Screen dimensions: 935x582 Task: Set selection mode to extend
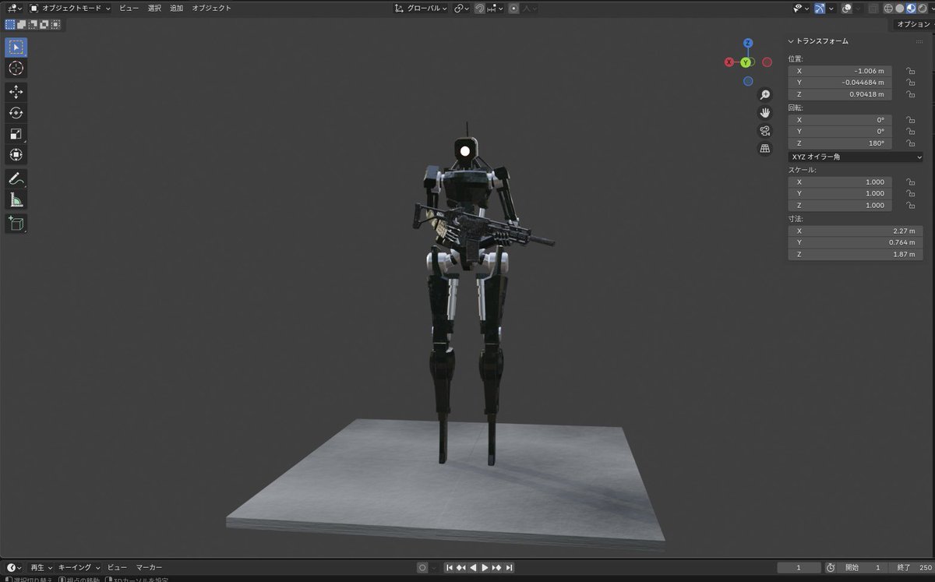[x=21, y=24]
